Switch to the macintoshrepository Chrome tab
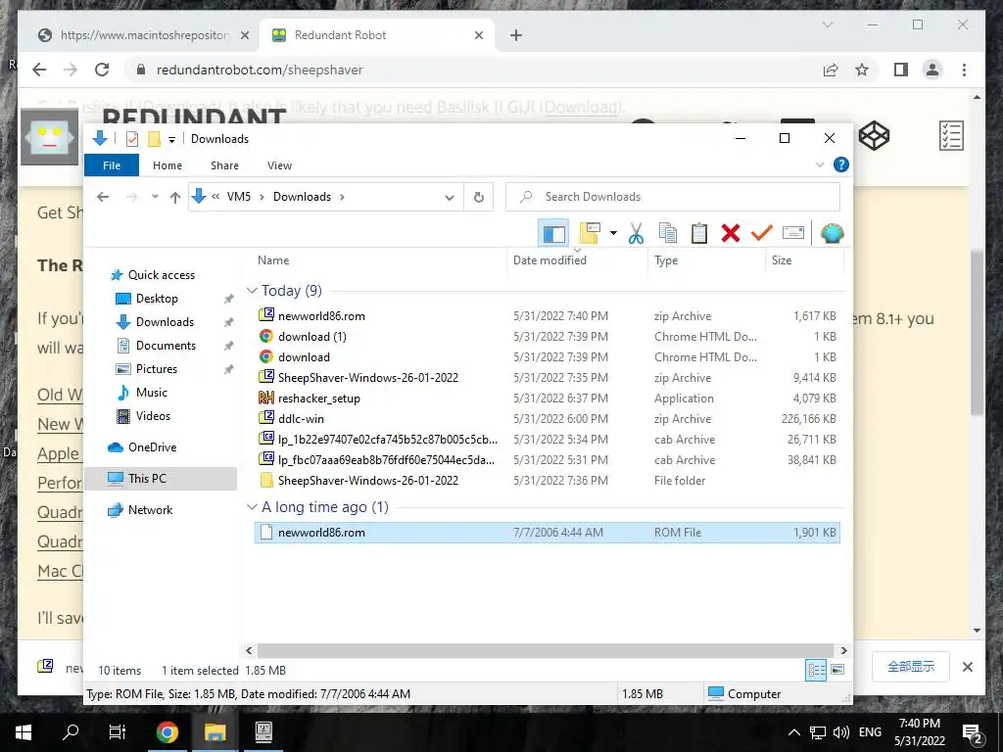Image resolution: width=1003 pixels, height=752 pixels. [x=142, y=35]
